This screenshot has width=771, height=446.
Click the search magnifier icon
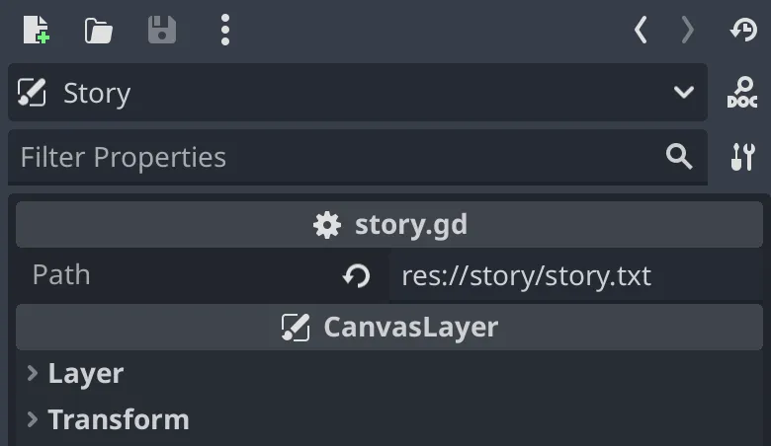[x=679, y=157]
